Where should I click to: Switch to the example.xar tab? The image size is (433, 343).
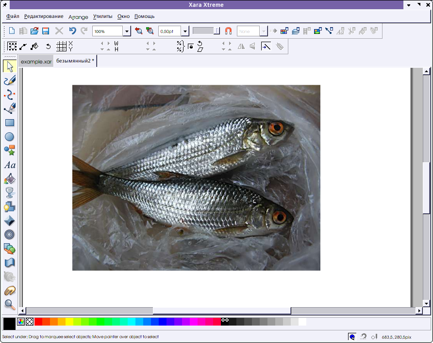(36, 62)
